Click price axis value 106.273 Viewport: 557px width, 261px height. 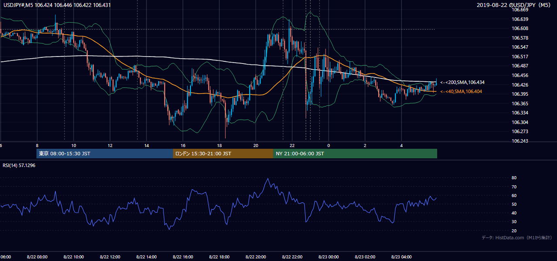click(x=520, y=131)
